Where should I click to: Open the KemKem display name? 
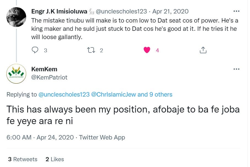(x=44, y=69)
